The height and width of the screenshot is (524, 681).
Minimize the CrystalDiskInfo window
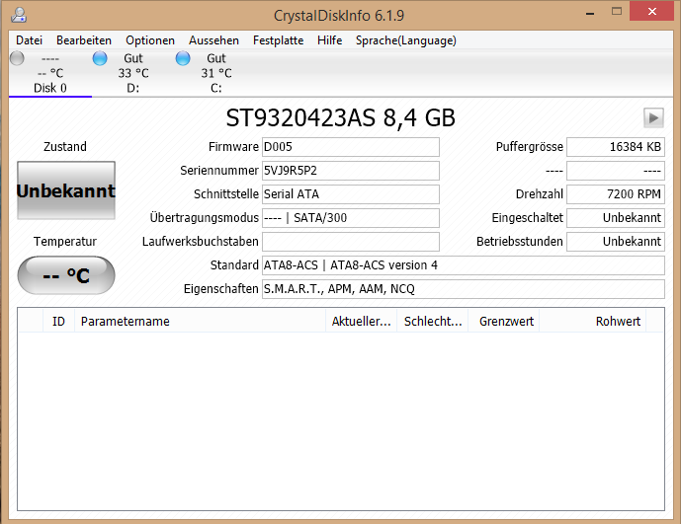(590, 13)
